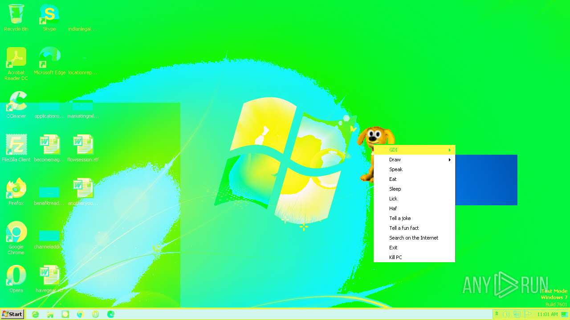Open the Action Center flag icon
Screen dimensions: 570x320
tap(528, 314)
